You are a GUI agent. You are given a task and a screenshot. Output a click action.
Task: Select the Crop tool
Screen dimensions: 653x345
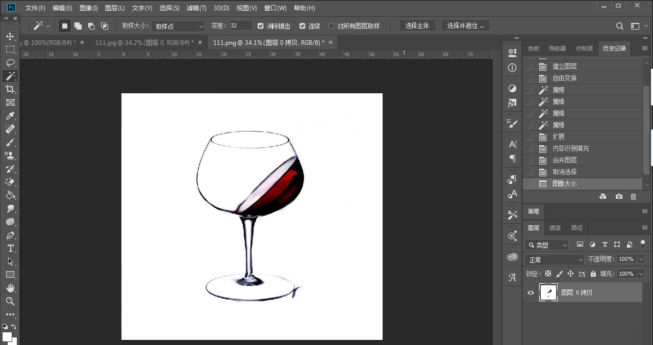[10, 89]
